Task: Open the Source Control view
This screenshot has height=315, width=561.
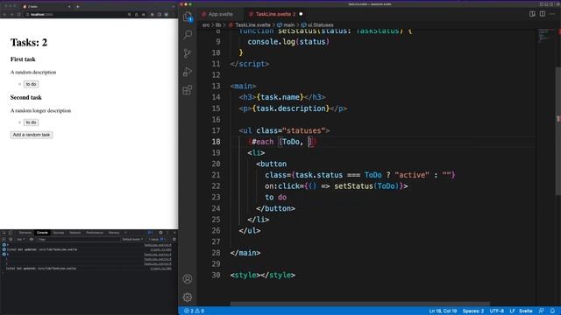Action: click(x=188, y=53)
